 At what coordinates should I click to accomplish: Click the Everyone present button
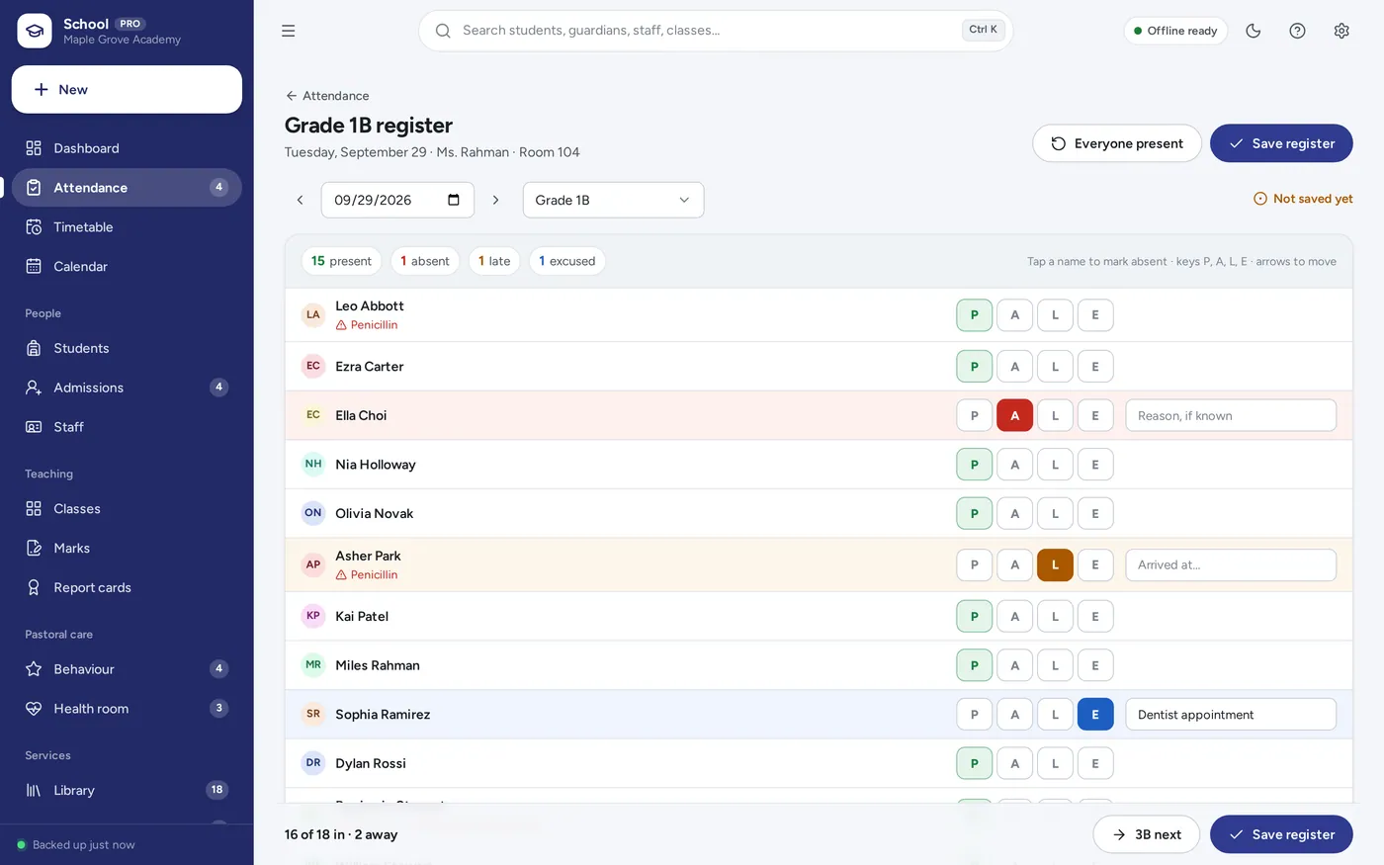pos(1117,143)
